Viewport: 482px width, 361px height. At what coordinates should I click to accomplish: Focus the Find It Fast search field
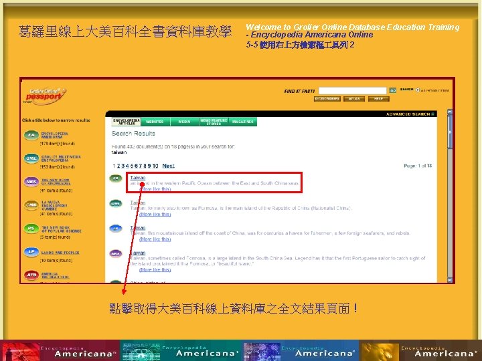[x=352, y=90]
